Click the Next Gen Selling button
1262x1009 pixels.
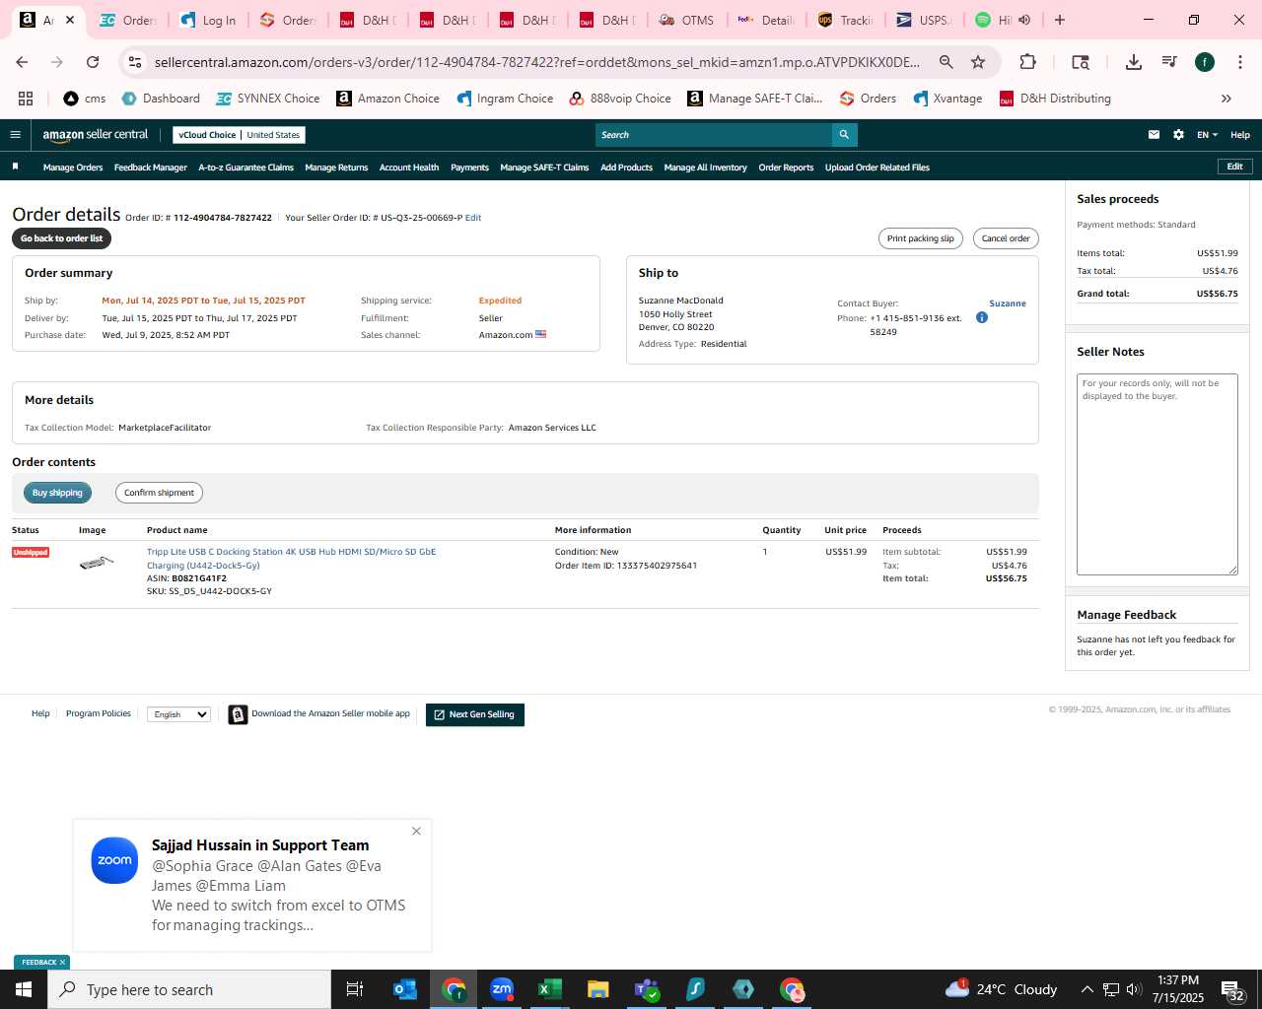(474, 714)
